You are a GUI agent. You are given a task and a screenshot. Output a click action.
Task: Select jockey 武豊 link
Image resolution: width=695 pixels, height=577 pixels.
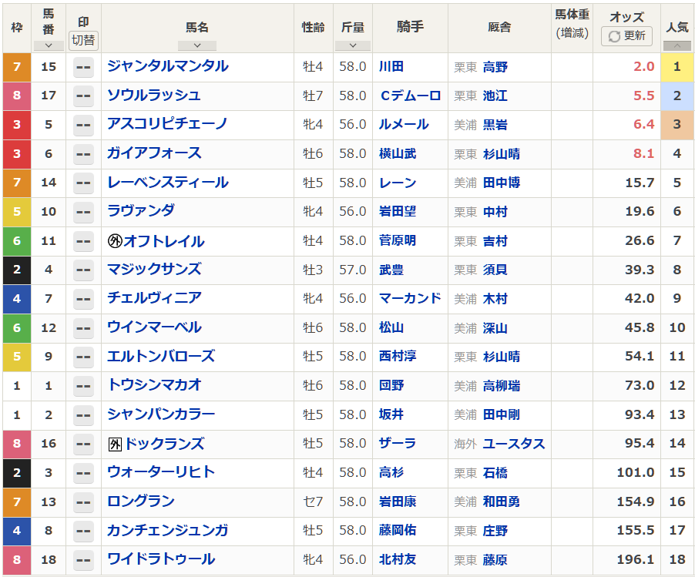tap(391, 270)
